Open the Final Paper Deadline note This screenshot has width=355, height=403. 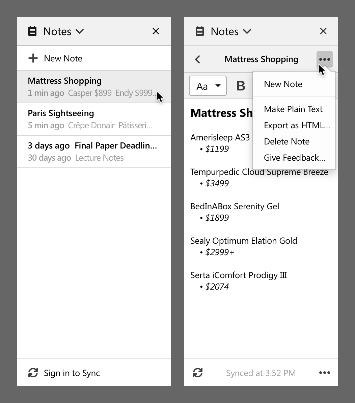pos(94,152)
